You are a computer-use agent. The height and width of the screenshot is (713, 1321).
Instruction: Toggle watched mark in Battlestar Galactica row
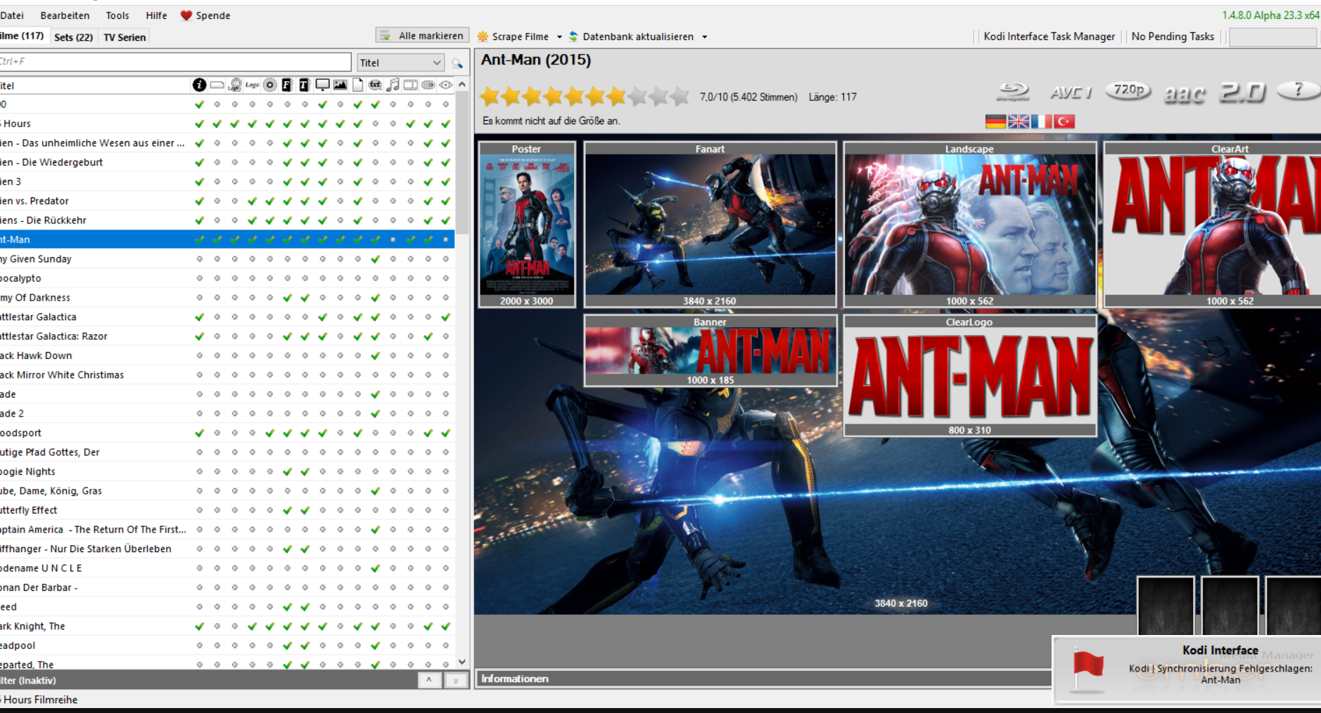pos(446,317)
